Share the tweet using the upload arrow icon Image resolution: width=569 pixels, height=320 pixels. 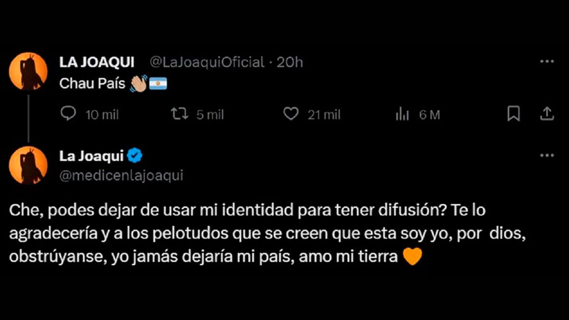[547, 114]
